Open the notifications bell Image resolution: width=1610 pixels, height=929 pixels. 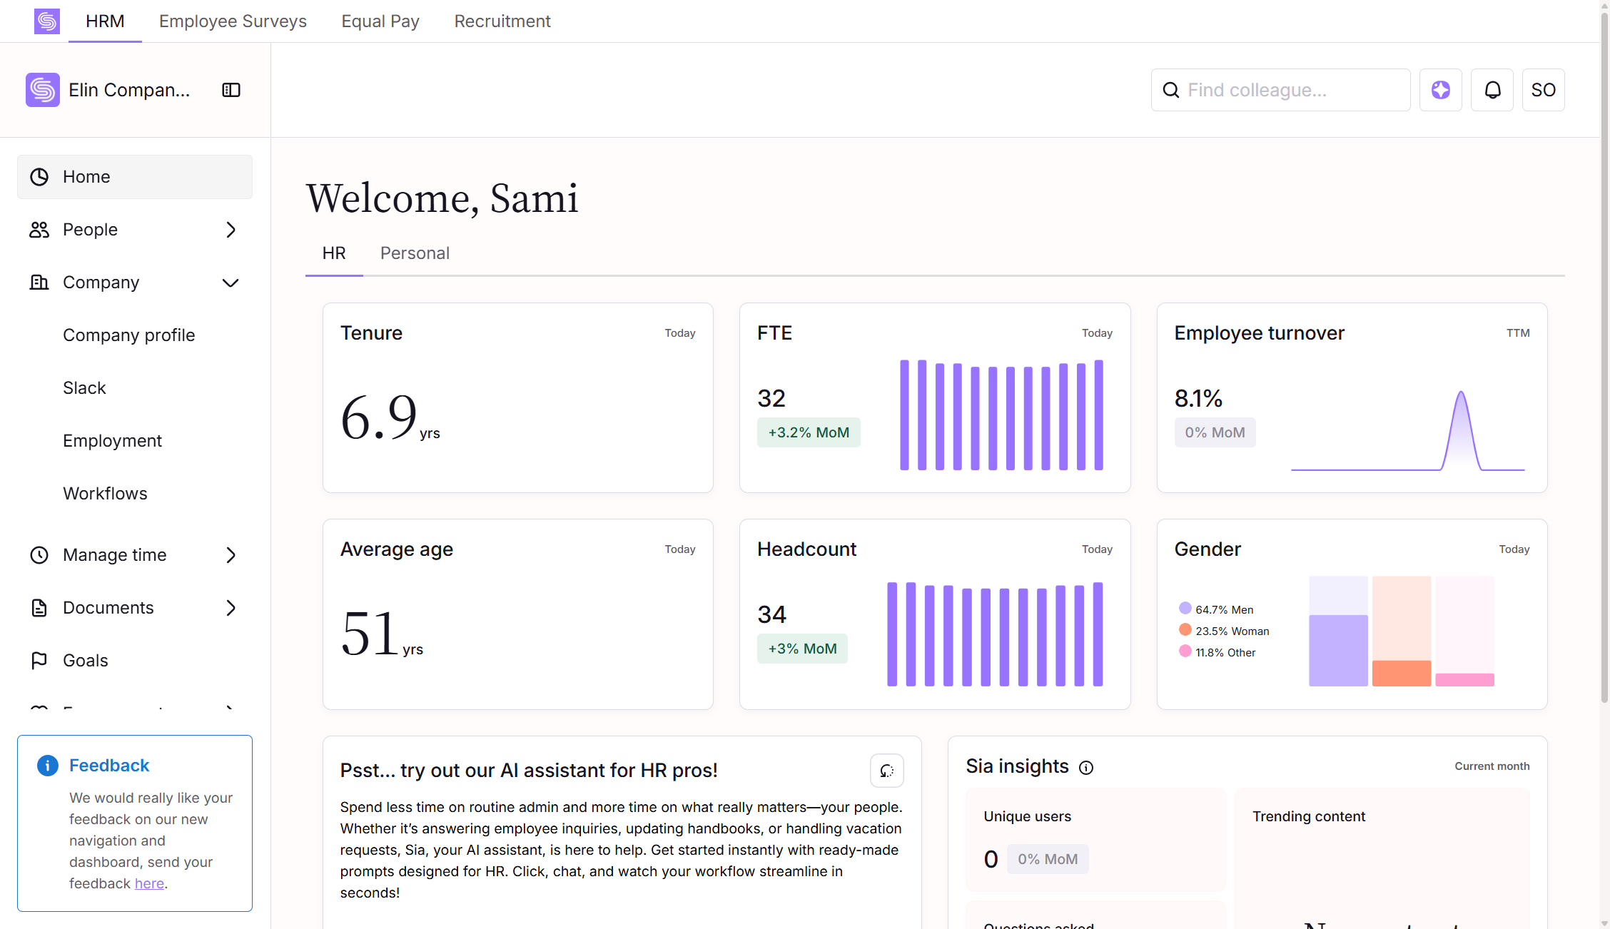pos(1492,90)
